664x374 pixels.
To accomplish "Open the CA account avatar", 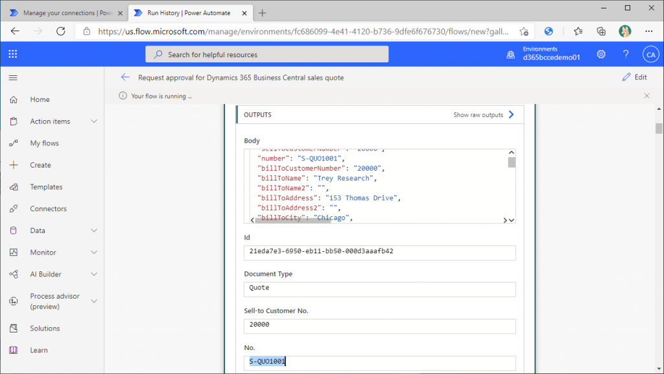I will pos(650,55).
